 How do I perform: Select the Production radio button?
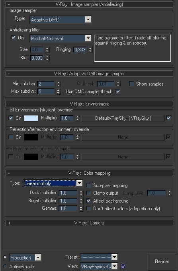pyautogui.click(x=5, y=257)
